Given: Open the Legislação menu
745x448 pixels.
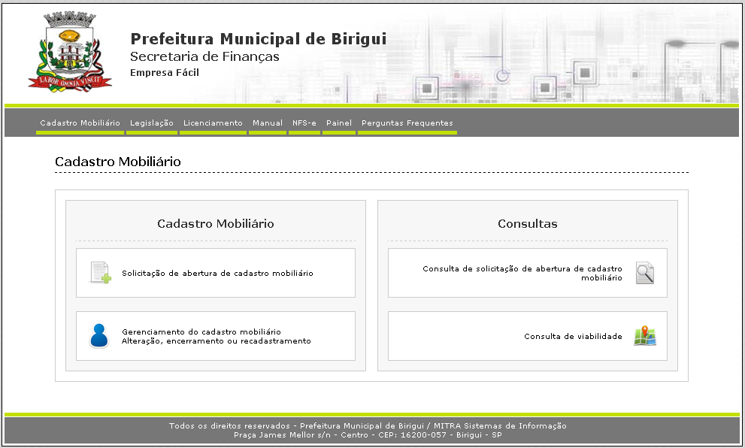Looking at the screenshot, I should pos(152,123).
